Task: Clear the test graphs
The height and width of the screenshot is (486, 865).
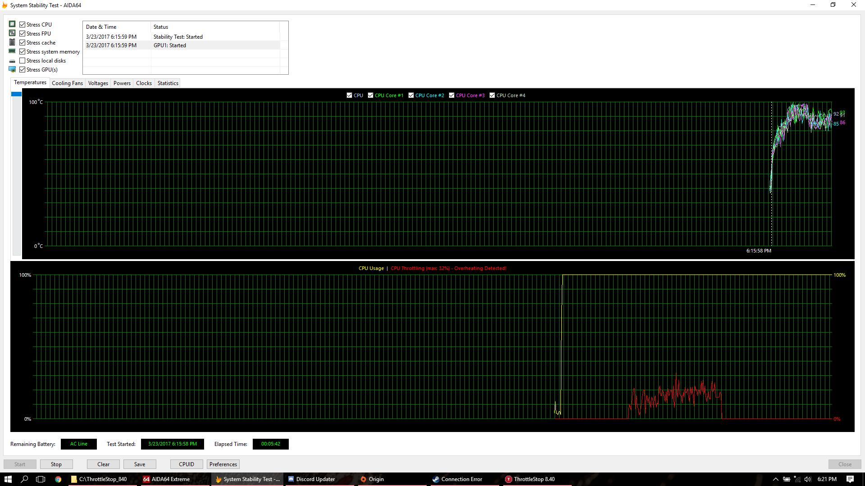Action: [x=103, y=464]
